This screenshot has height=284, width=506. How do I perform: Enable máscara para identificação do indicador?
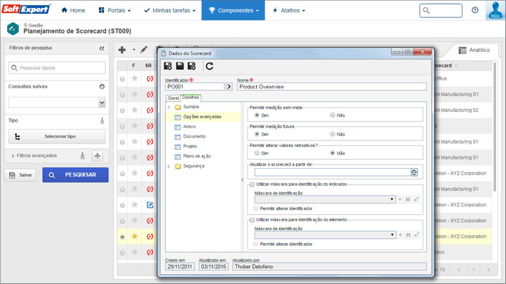253,185
